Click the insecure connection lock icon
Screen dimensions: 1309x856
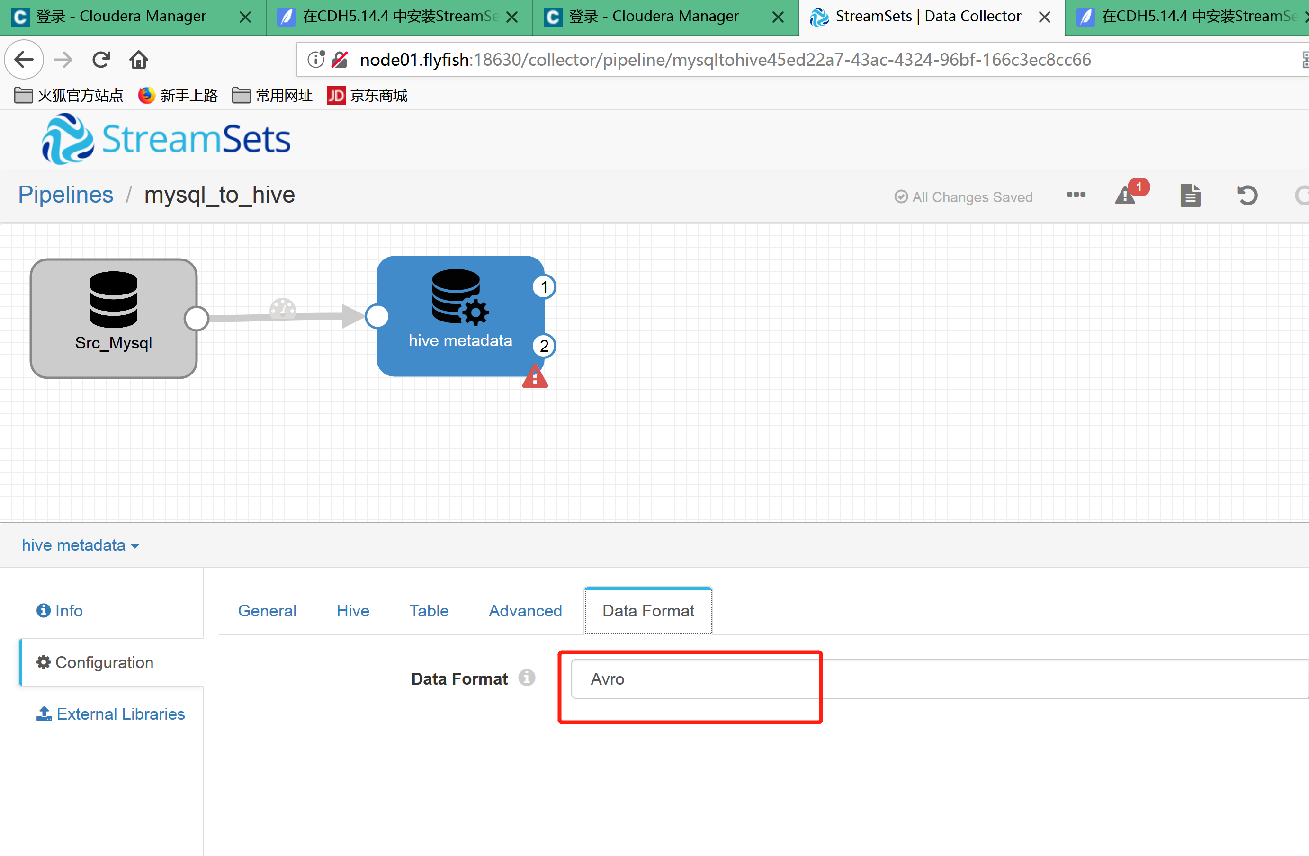[340, 59]
